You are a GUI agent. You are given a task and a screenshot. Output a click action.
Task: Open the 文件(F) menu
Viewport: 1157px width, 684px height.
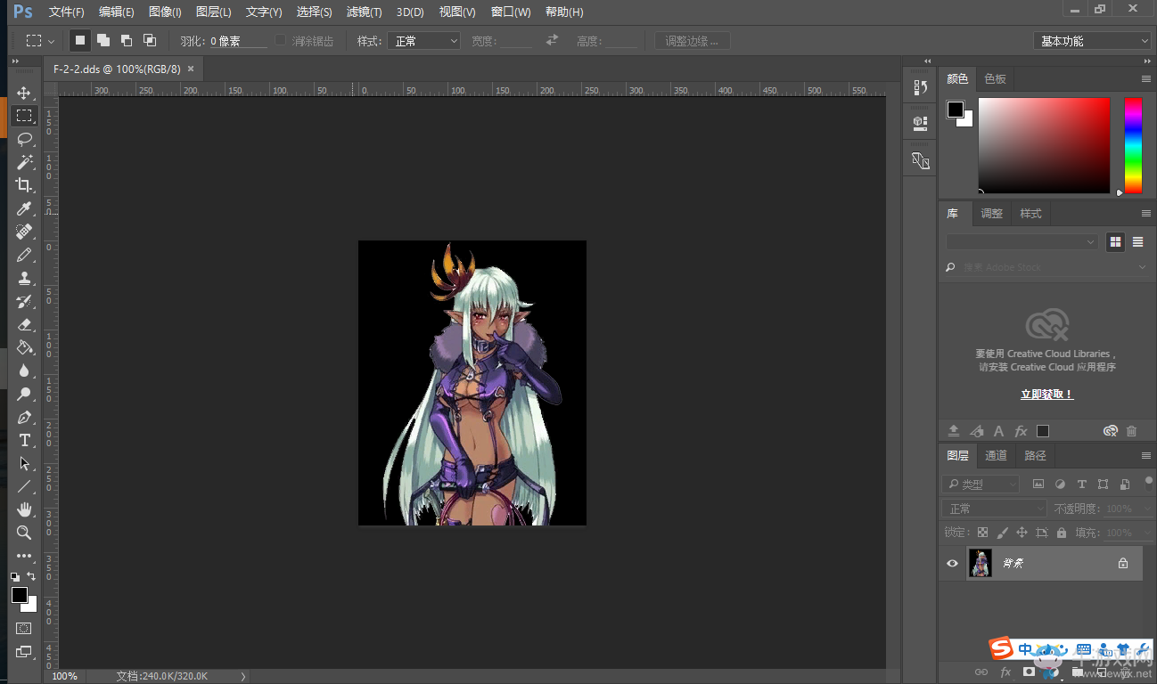point(66,12)
